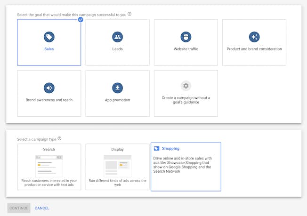The image size is (307, 216).
Task: Click the Website traffic mouse icon
Action: coord(186,37)
